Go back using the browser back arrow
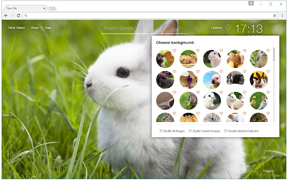The height and width of the screenshot is (180, 288). tap(6, 16)
